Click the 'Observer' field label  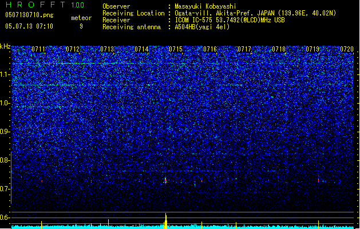click(x=116, y=6)
